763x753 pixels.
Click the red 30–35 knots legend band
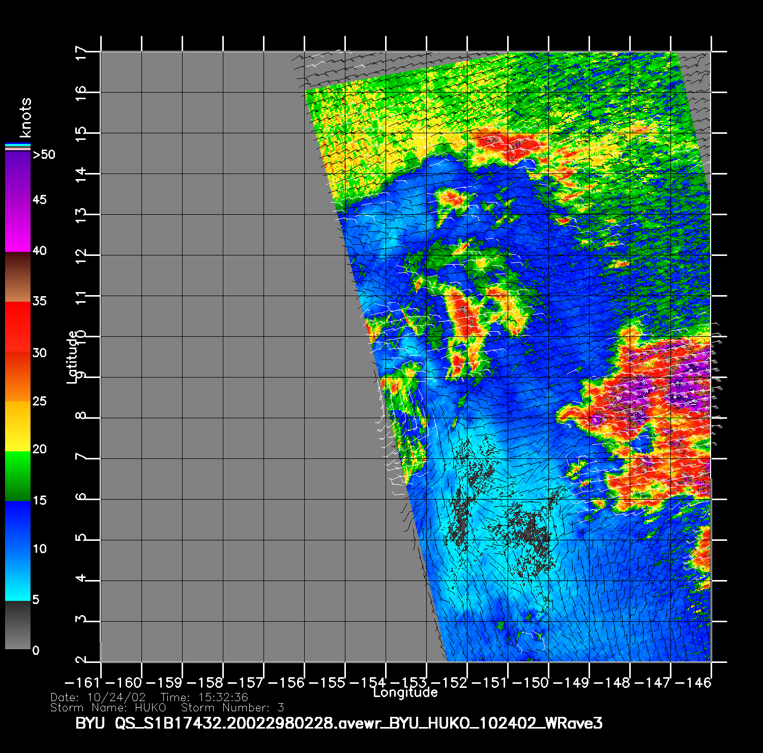18,327
